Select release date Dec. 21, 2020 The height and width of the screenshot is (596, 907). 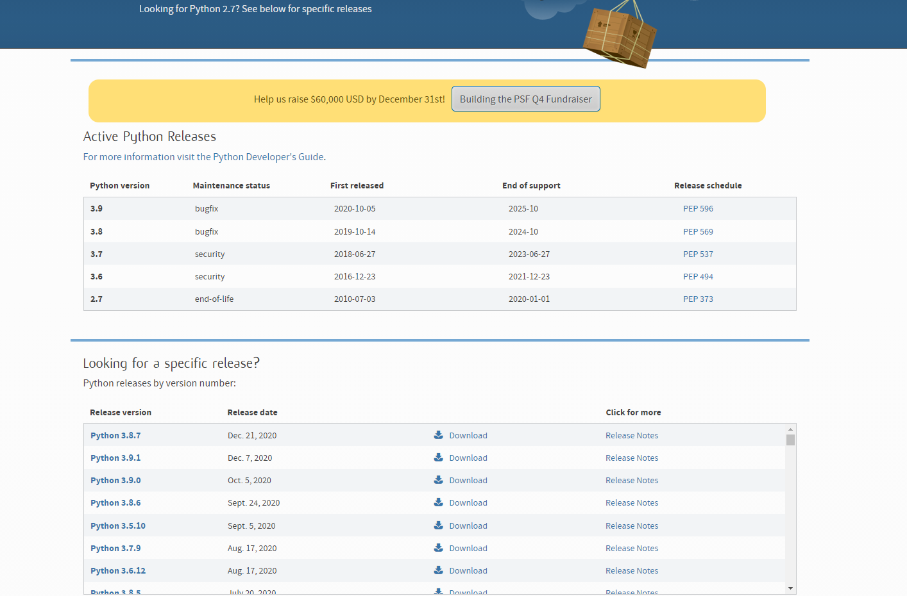(252, 436)
